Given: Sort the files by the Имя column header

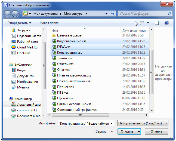Looking at the screenshot, I should pyautogui.click(x=55, y=31).
